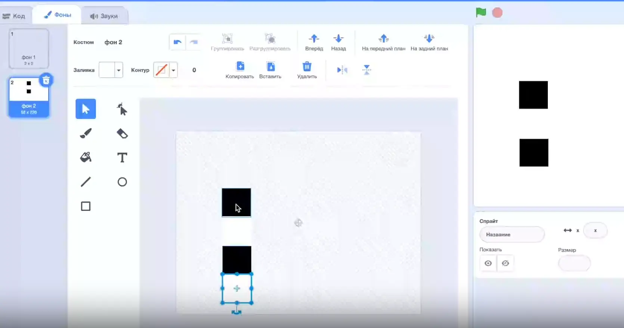This screenshot has width=624, height=328.
Task: Flip selection vertically
Action: click(x=367, y=70)
